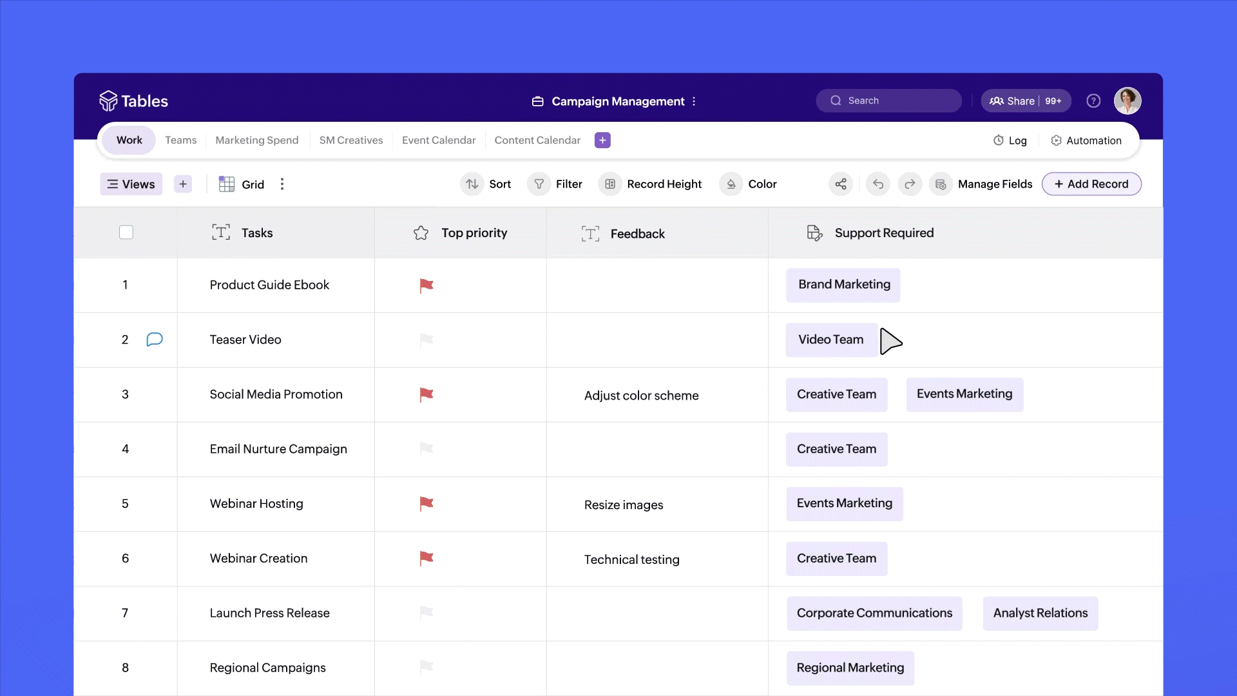Click the Record Height icon
The width and height of the screenshot is (1237, 696).
point(610,184)
